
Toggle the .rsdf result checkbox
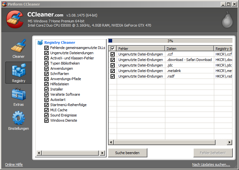pos(112,76)
